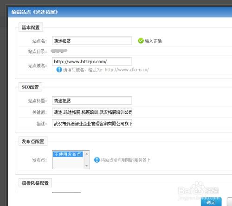The height and width of the screenshot is (206, 232).
Task: Click the dialog title bar 编辑站点
Action: point(120,12)
